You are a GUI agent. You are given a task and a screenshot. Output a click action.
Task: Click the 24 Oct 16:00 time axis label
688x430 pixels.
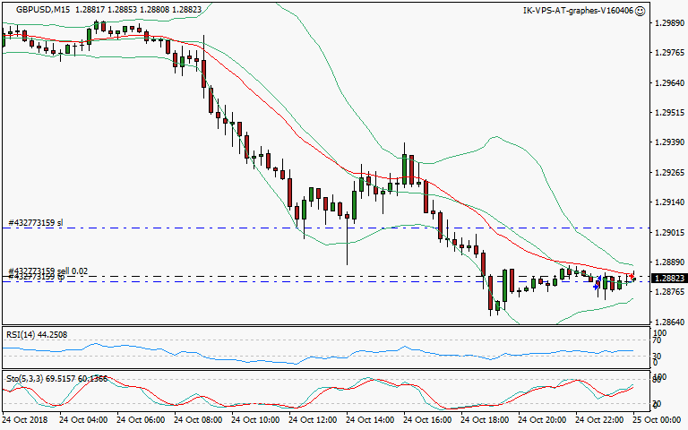427,420
